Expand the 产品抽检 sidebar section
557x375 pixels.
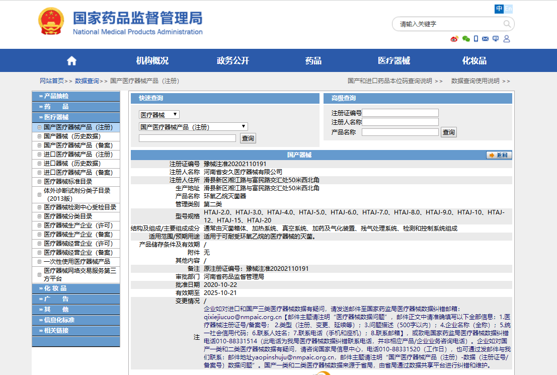76,96
